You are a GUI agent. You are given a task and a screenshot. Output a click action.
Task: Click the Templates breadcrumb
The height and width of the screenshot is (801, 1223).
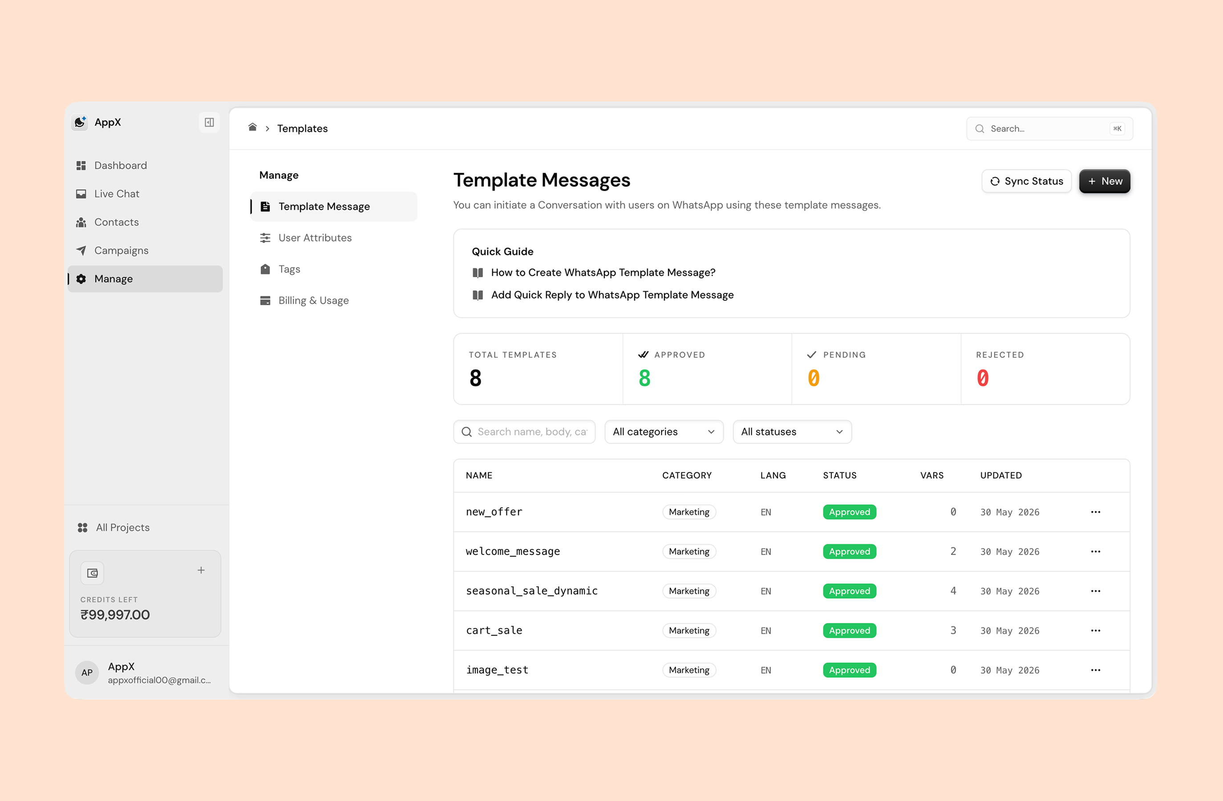pyautogui.click(x=302, y=129)
